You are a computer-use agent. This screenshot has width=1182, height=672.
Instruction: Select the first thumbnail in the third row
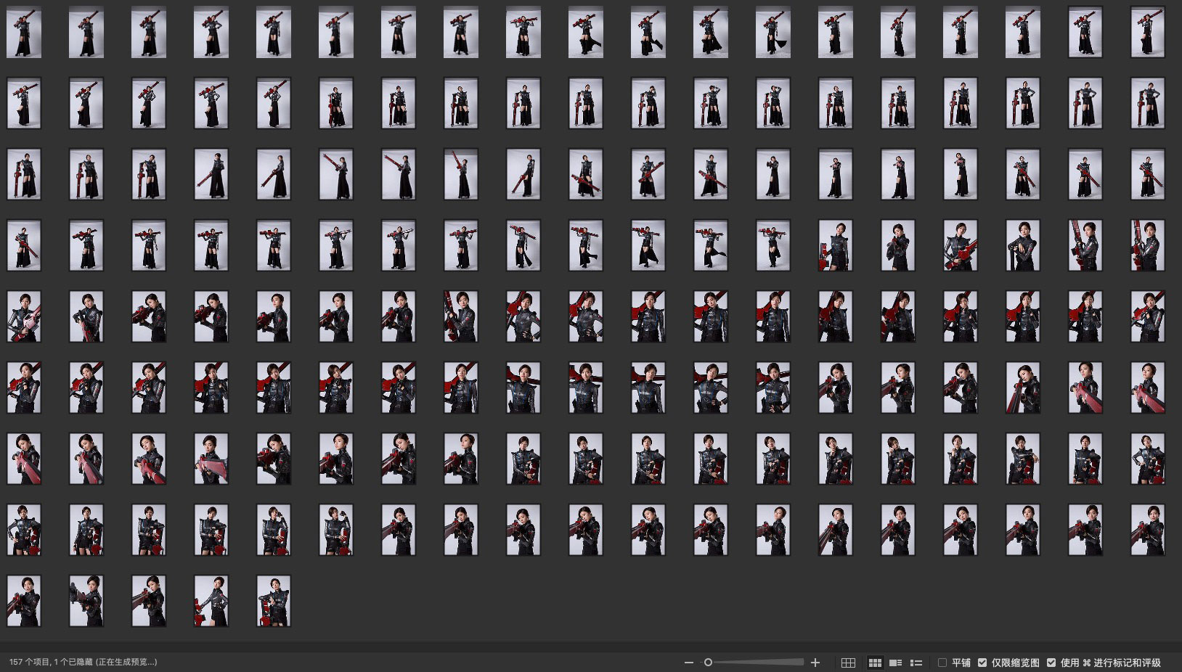(x=24, y=175)
